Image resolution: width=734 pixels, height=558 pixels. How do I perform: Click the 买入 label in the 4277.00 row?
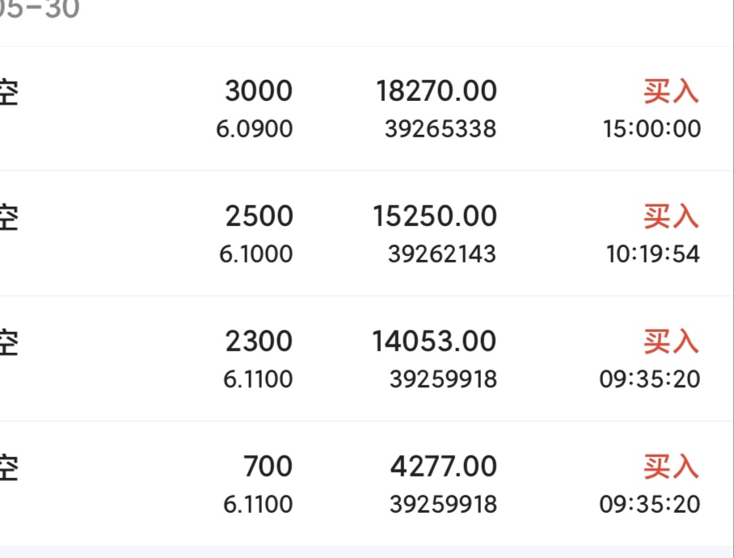pos(671,467)
